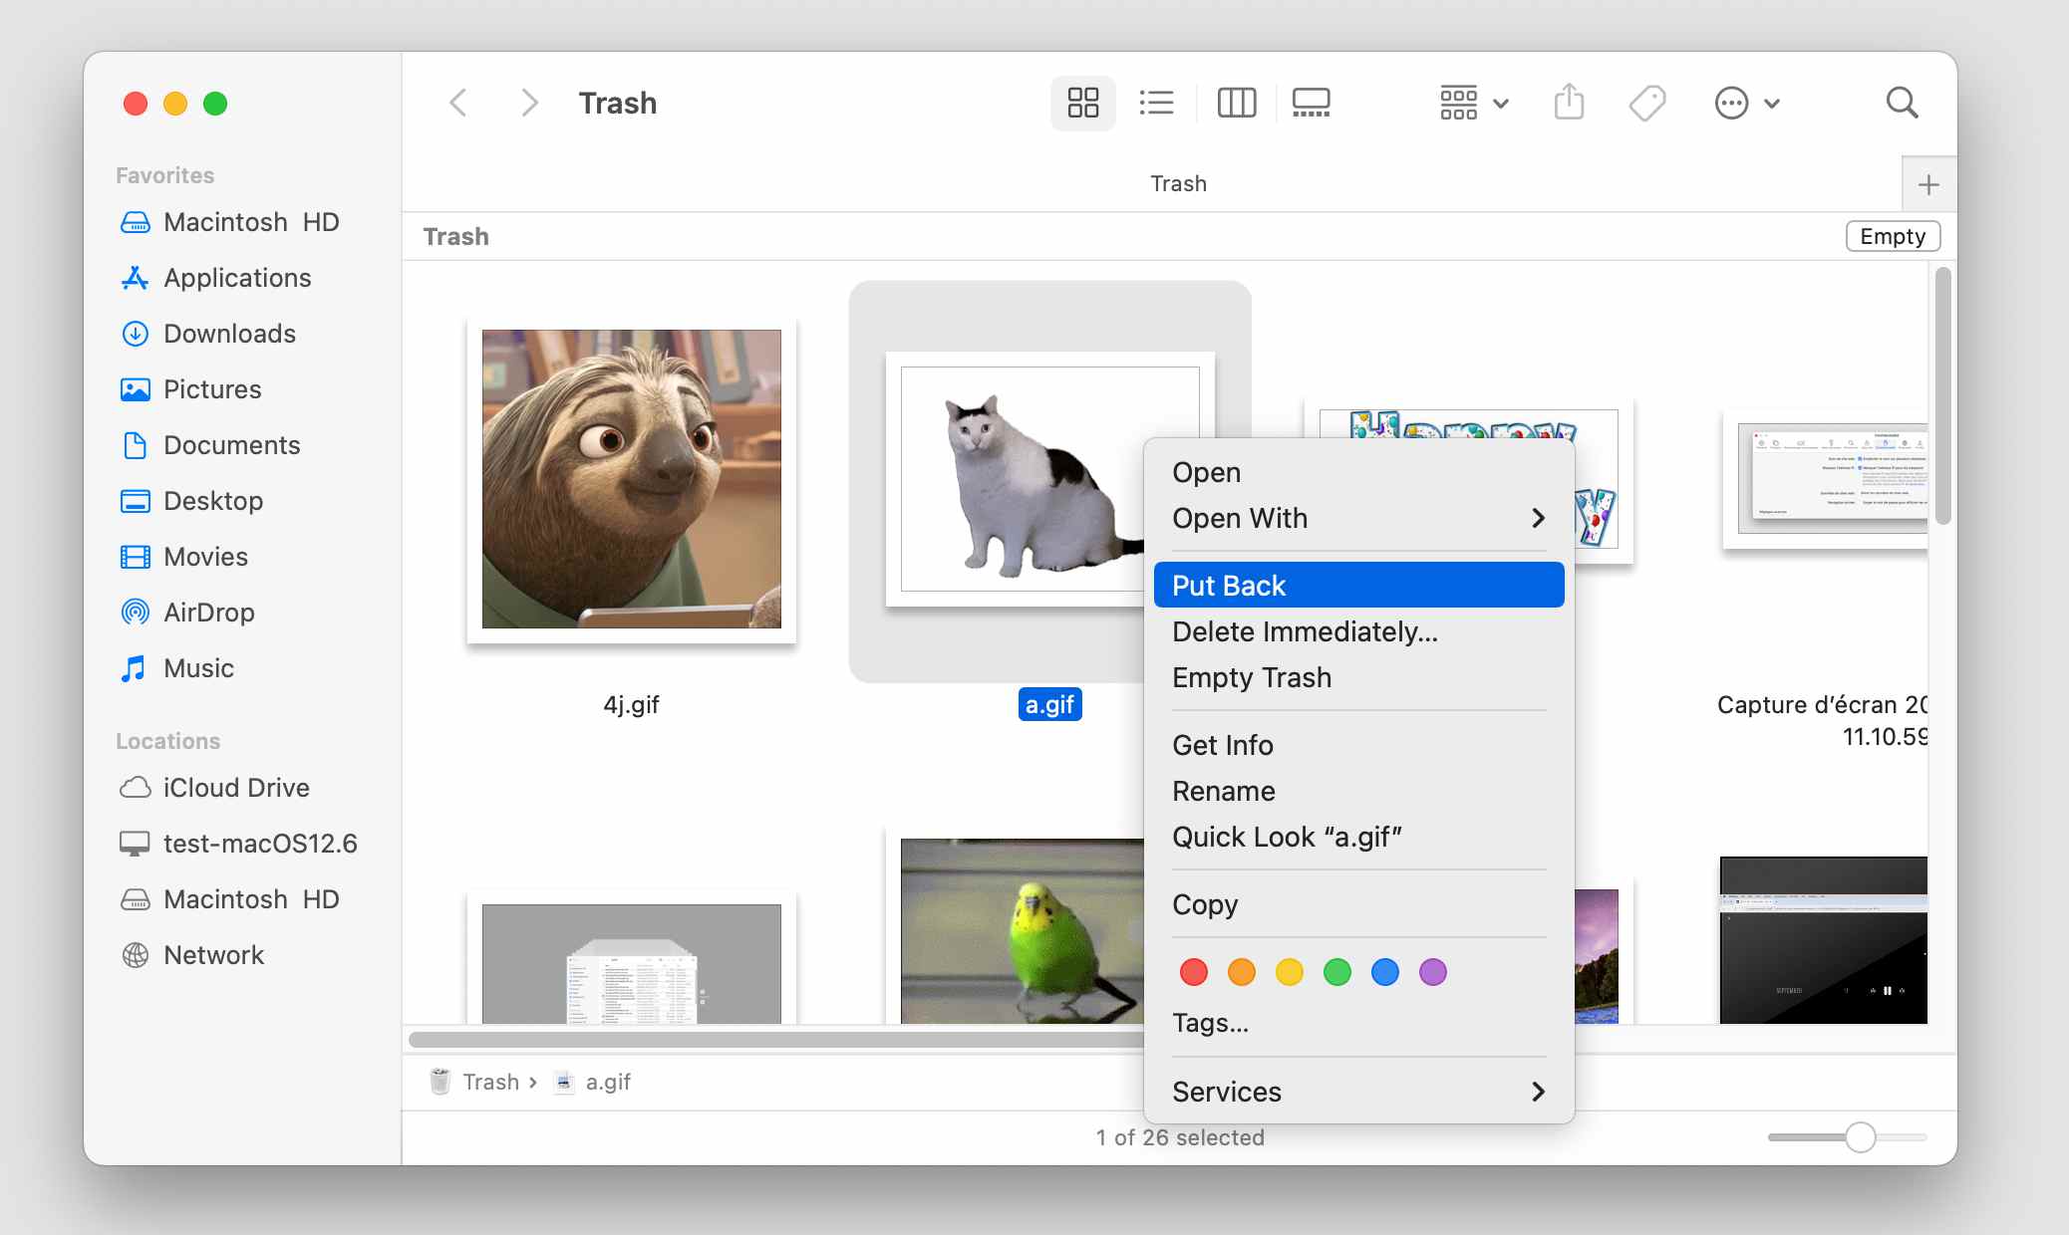Apply the green tag color swatch

pyautogui.click(x=1336, y=972)
